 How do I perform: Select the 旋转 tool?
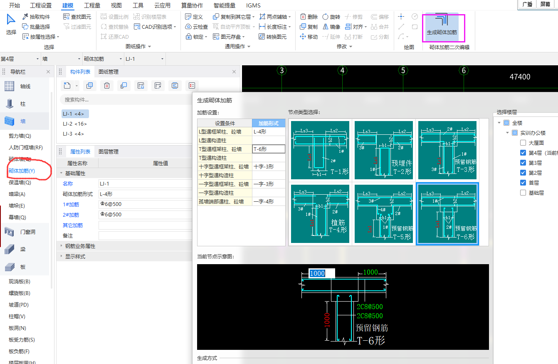[331, 17]
